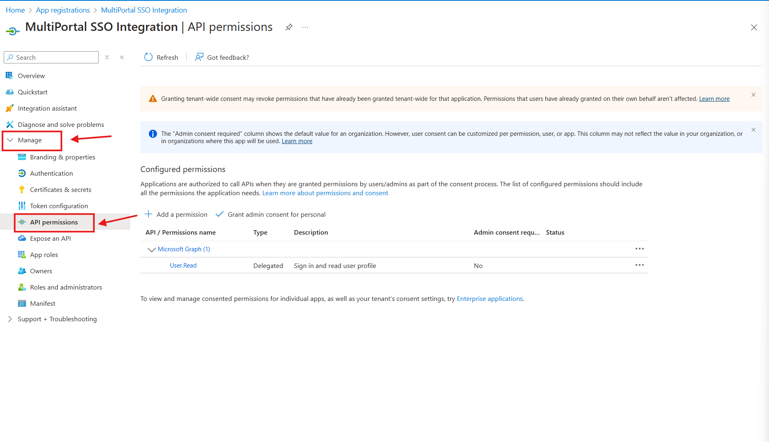
Task: Click the Description column header
Action: (311, 233)
